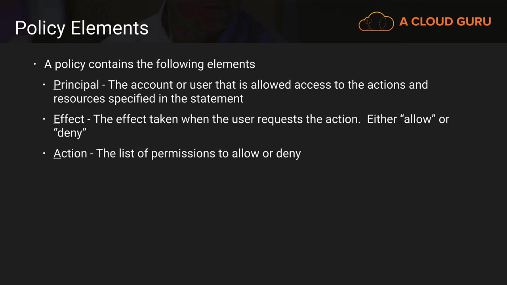This screenshot has width=507, height=285.
Task: Click the underlined "Action" term
Action: click(x=70, y=154)
